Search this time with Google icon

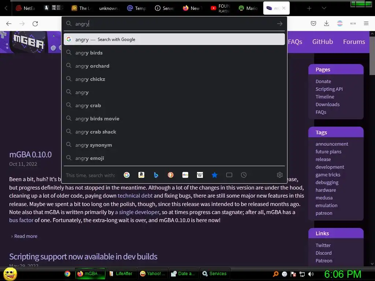(x=127, y=175)
